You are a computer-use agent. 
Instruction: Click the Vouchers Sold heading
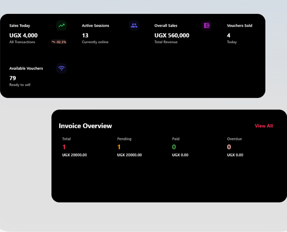click(x=239, y=26)
